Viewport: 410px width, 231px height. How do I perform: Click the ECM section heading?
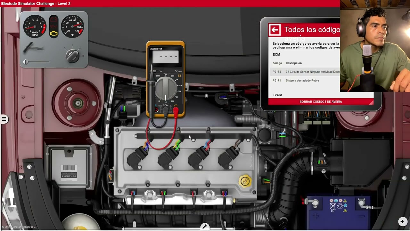(x=276, y=55)
